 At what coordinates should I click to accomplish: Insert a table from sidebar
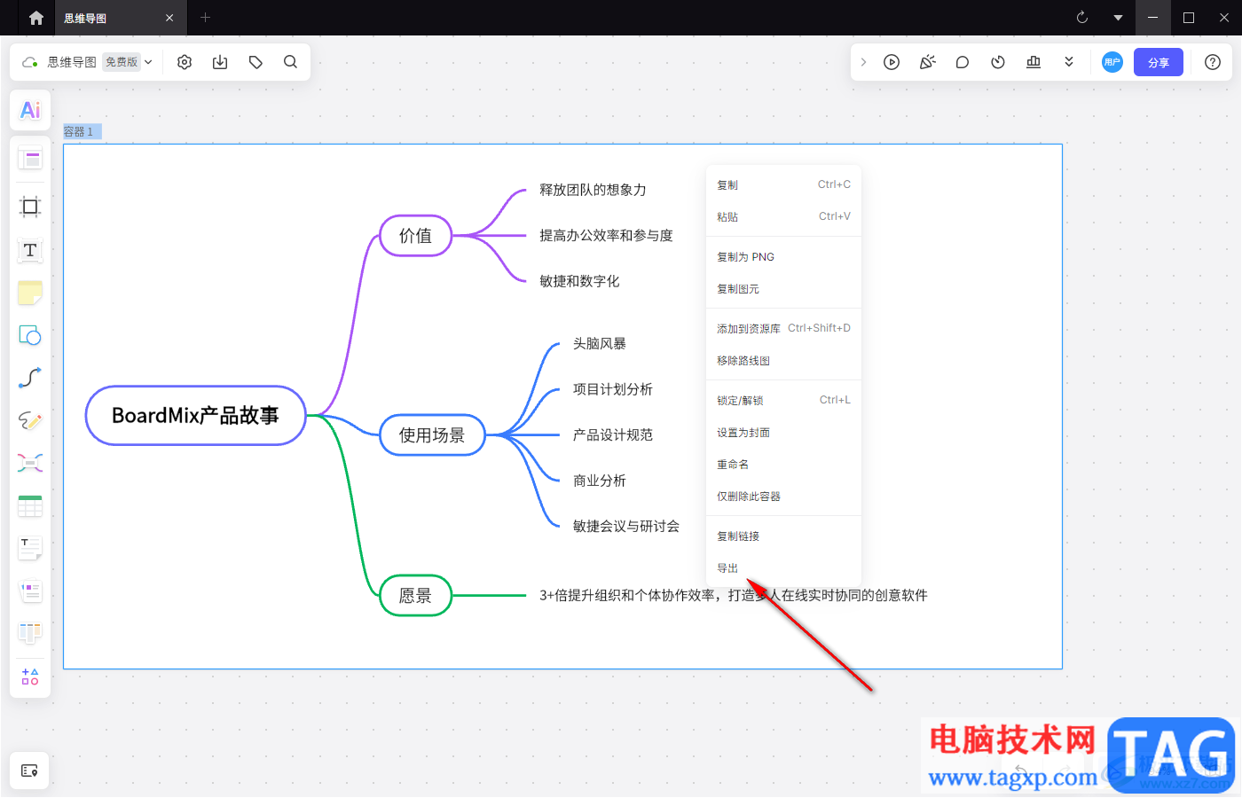coord(30,505)
